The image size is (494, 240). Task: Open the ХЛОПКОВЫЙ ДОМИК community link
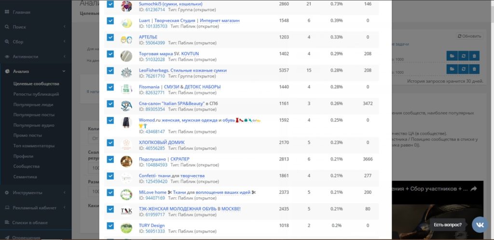click(x=162, y=142)
